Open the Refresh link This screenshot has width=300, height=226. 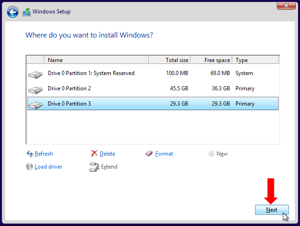pos(44,154)
